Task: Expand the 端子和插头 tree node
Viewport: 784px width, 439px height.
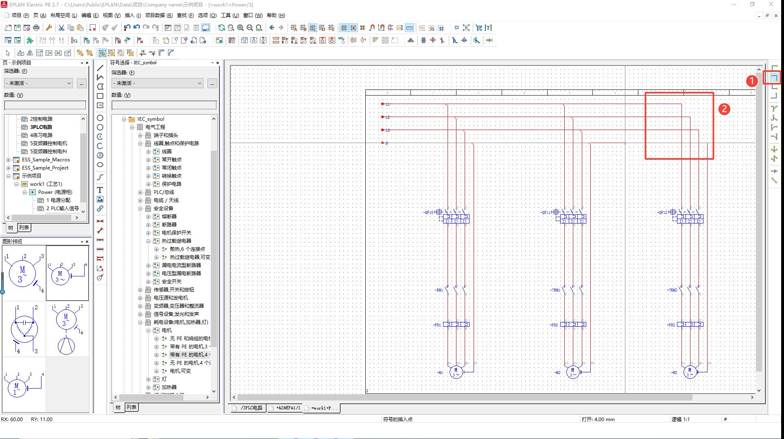Action: (140, 135)
